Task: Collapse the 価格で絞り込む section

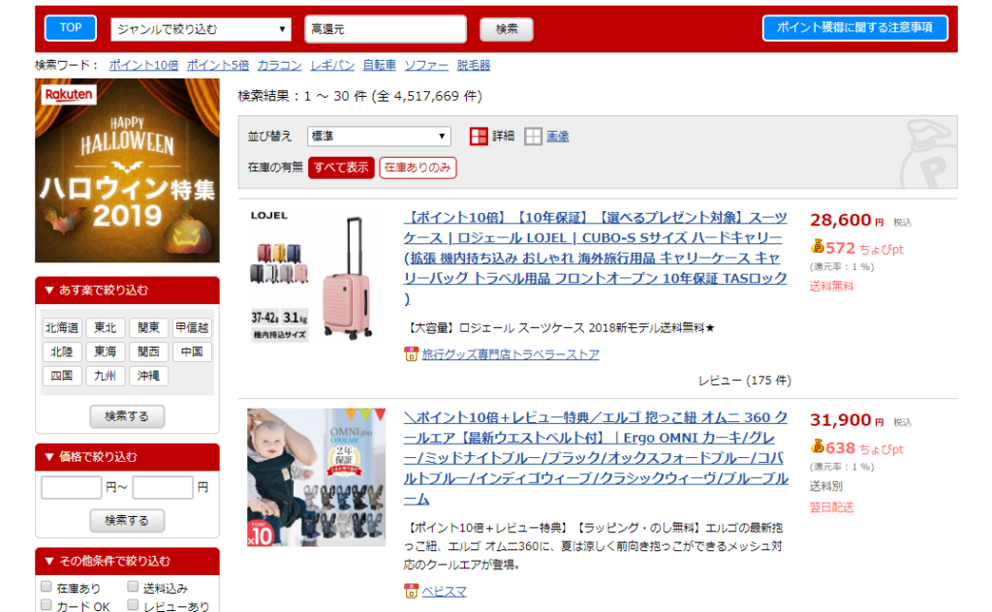Action: click(127, 457)
